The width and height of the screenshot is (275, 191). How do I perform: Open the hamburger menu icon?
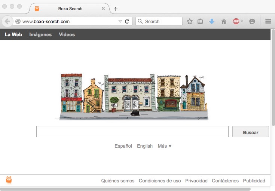pyautogui.click(x=268, y=22)
